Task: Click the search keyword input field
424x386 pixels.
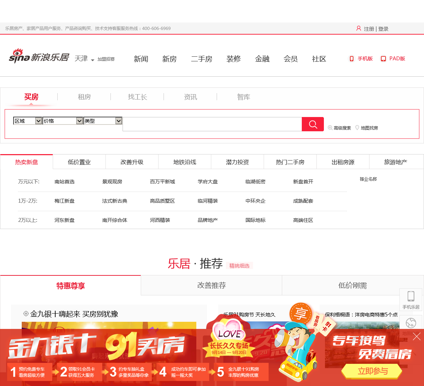Action: 212,124
